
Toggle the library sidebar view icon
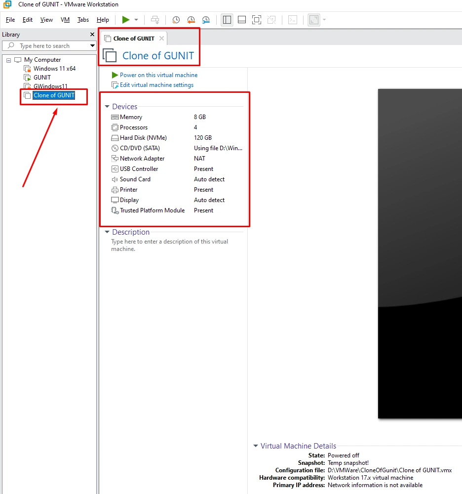[x=227, y=20]
